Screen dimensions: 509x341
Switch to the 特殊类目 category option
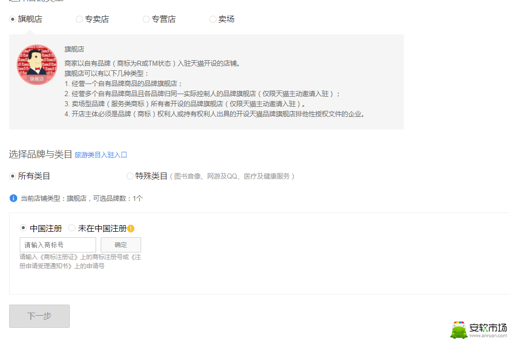[130, 176]
